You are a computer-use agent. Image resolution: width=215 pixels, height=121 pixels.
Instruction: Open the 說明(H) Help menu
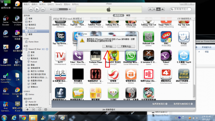click(x=75, y=4)
